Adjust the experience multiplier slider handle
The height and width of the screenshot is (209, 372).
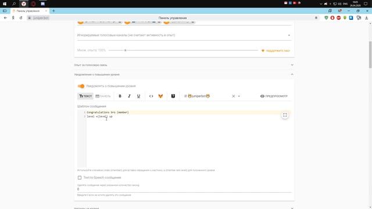click(126, 51)
